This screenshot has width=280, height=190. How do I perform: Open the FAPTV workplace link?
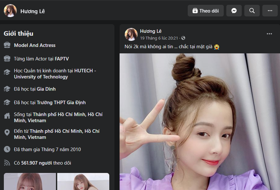coord(62,59)
